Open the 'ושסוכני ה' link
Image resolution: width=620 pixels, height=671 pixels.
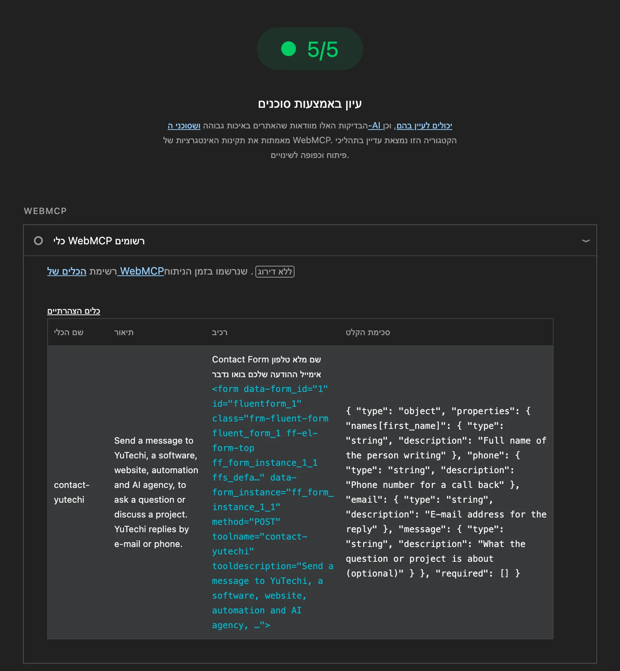[184, 125]
